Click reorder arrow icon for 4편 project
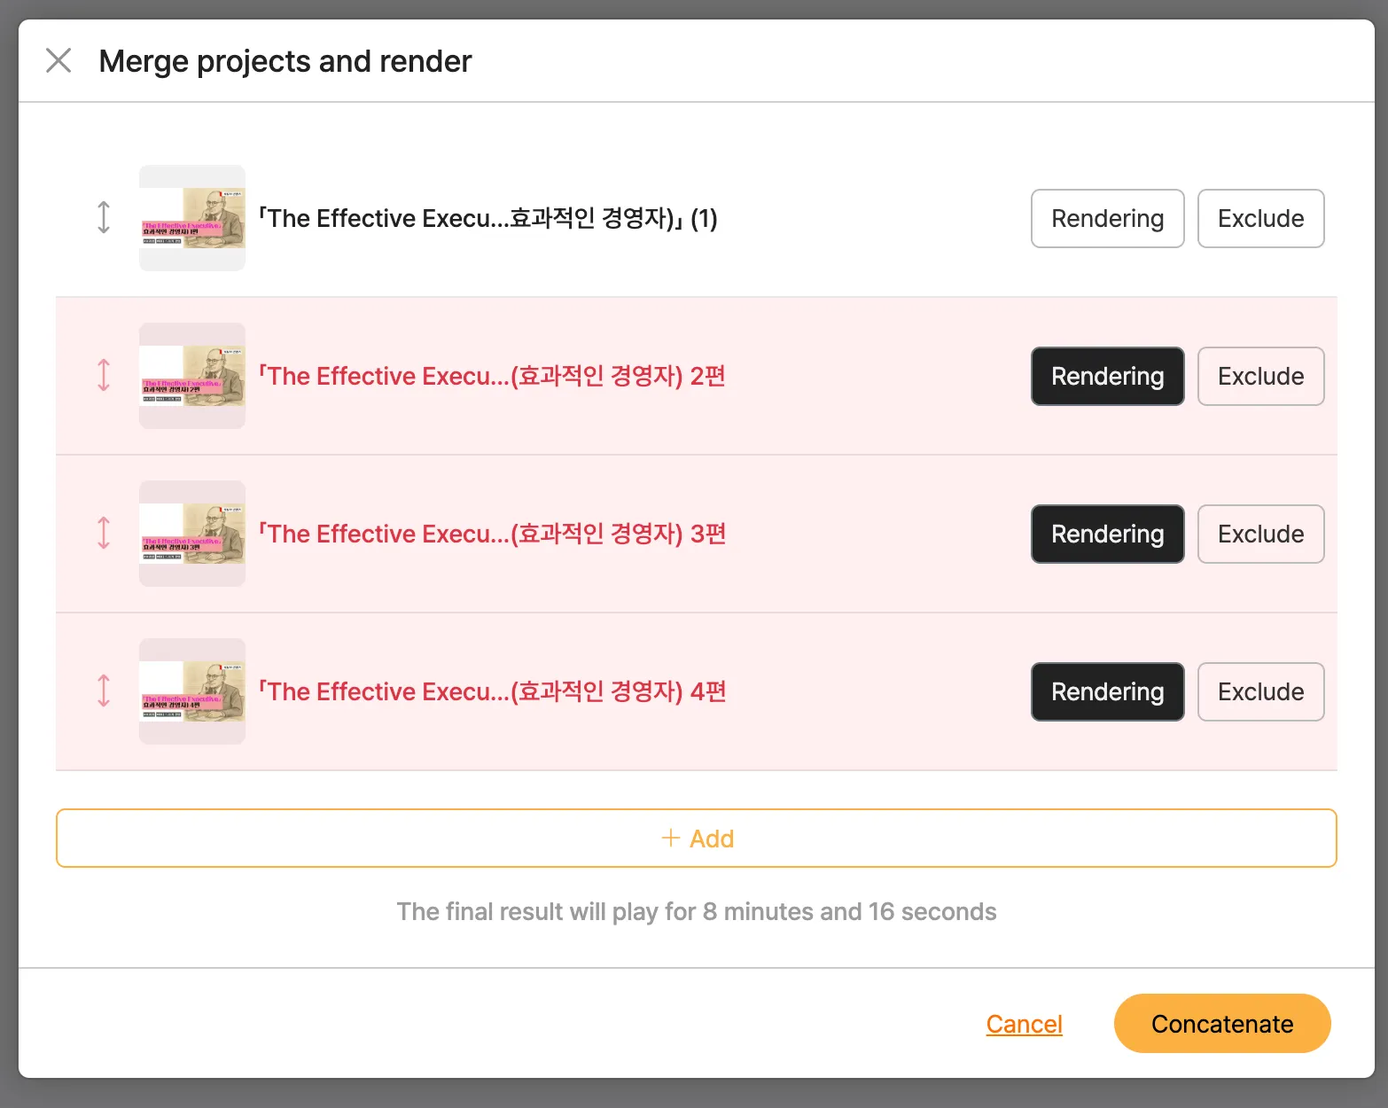 104,691
